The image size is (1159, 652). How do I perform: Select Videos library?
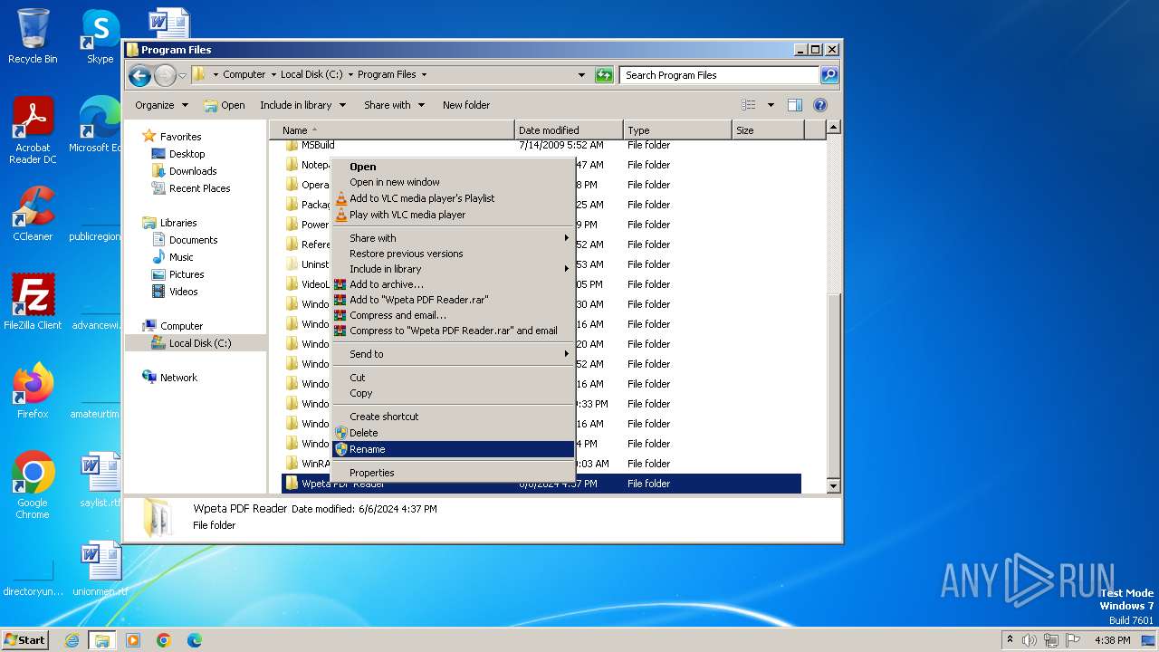183,292
